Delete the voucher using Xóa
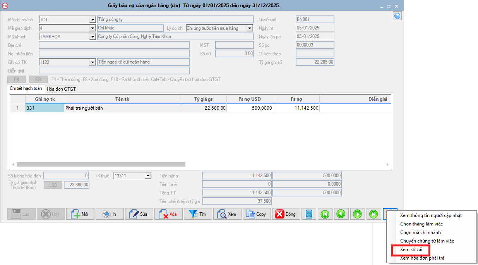 click(168, 214)
